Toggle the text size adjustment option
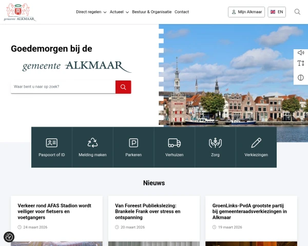This screenshot has height=246, width=308. point(301,64)
